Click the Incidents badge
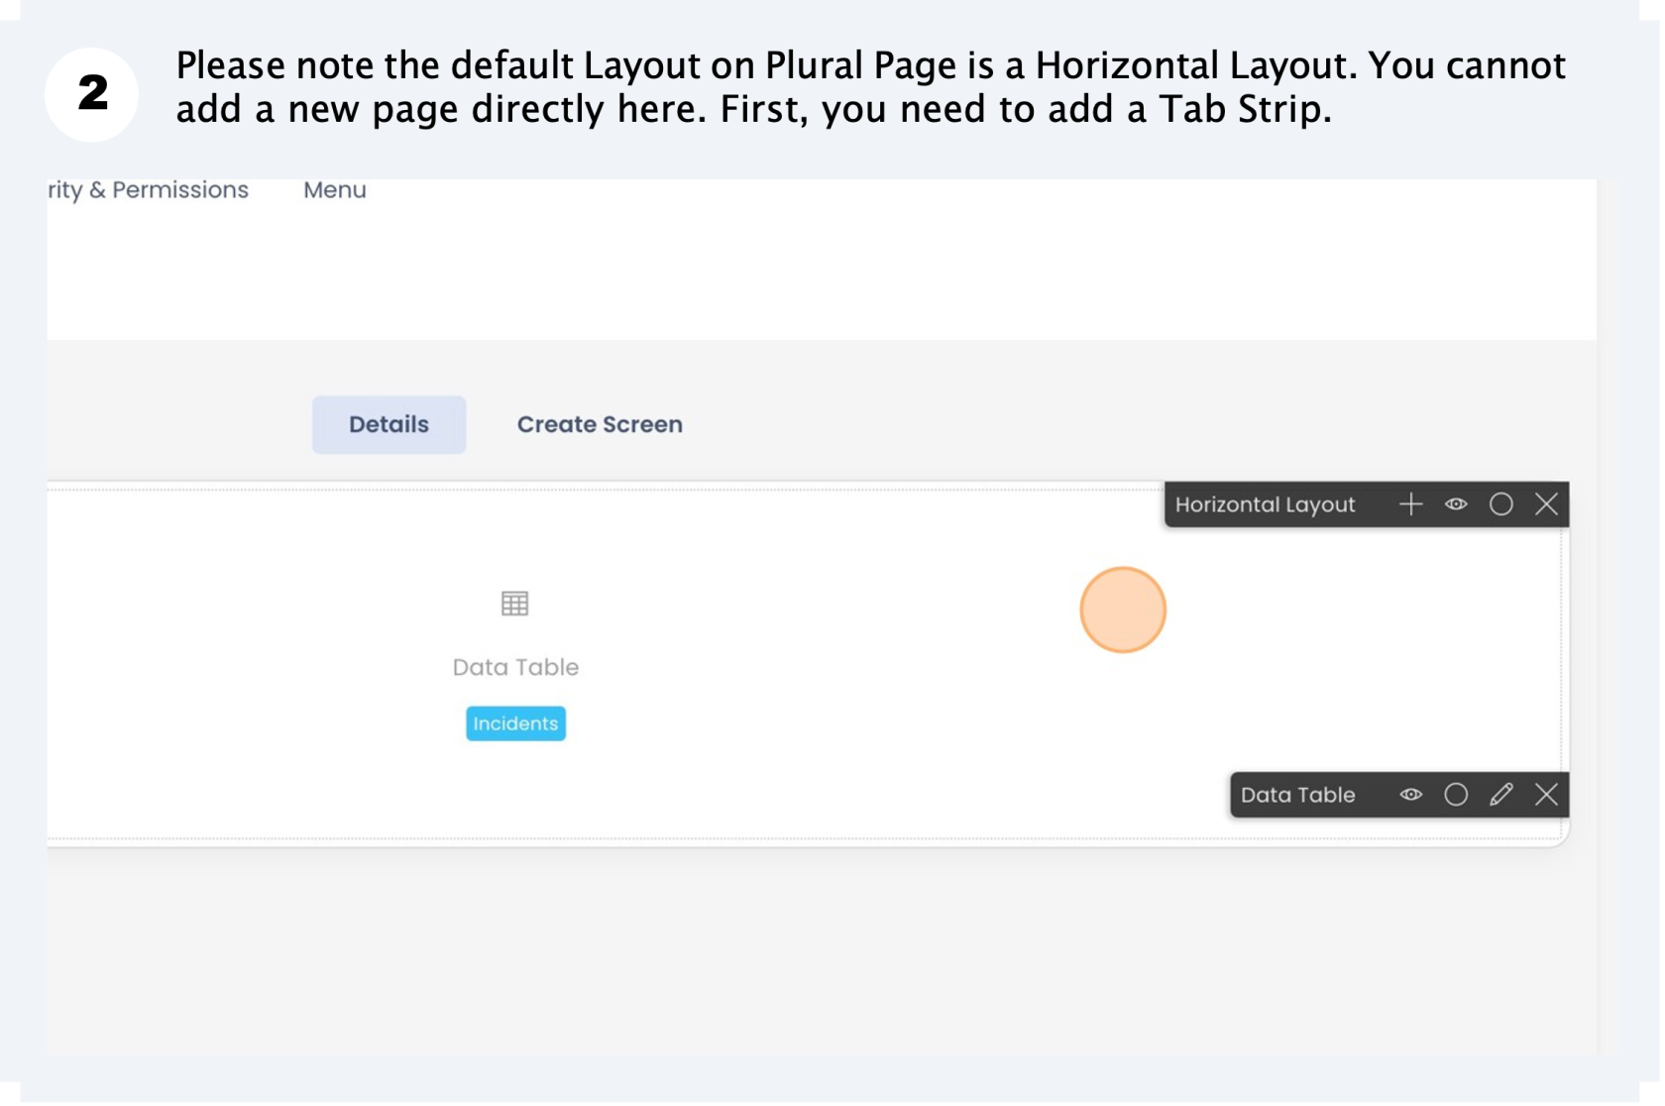The image size is (1665, 1106). point(515,724)
